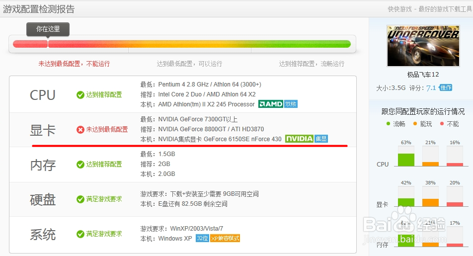Viewport: 473px width, 256px height.
Task: Click 大小:3.5G size label
Action: tap(391, 88)
